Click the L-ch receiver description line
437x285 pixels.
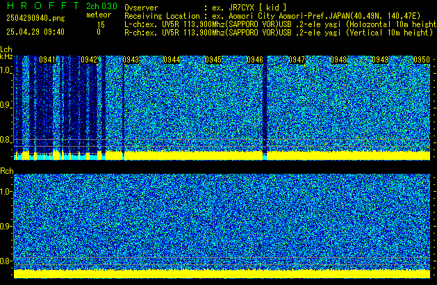click(x=281, y=24)
